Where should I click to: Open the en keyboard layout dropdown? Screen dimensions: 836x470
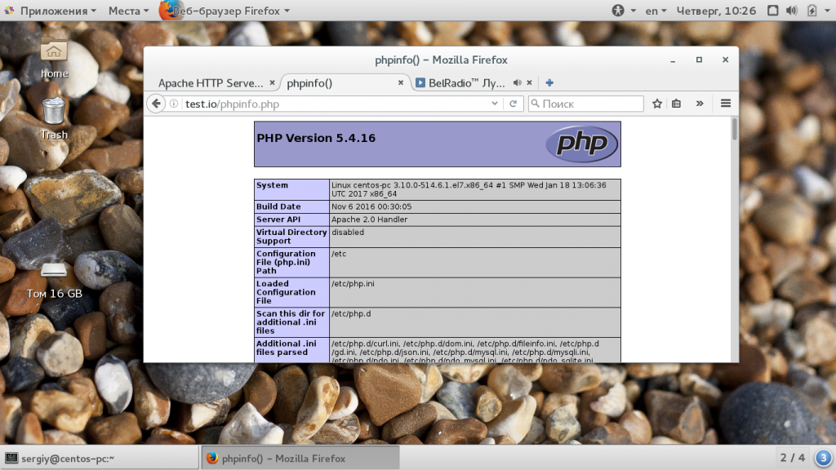(x=656, y=11)
